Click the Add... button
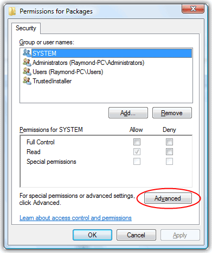 (128, 113)
